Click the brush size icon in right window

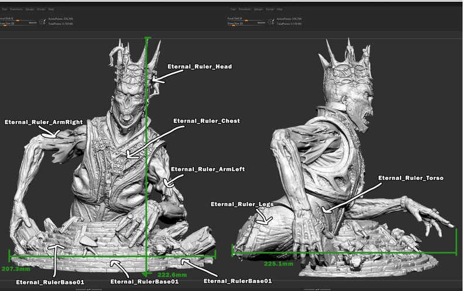pyautogui.click(x=271, y=22)
